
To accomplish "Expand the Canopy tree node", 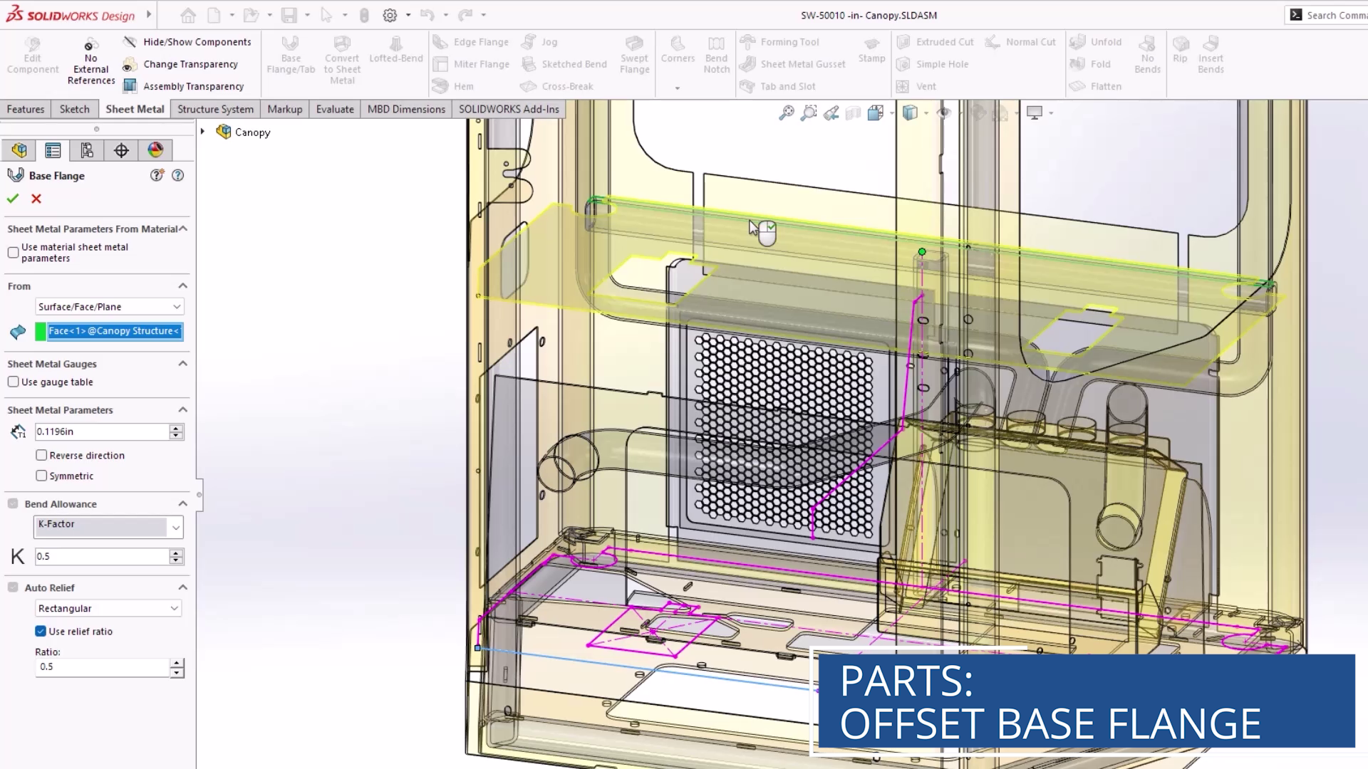I will click(x=203, y=132).
